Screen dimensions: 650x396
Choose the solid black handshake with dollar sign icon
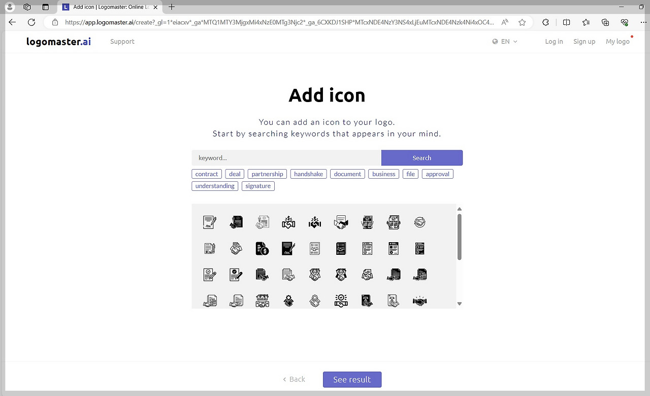point(315,222)
